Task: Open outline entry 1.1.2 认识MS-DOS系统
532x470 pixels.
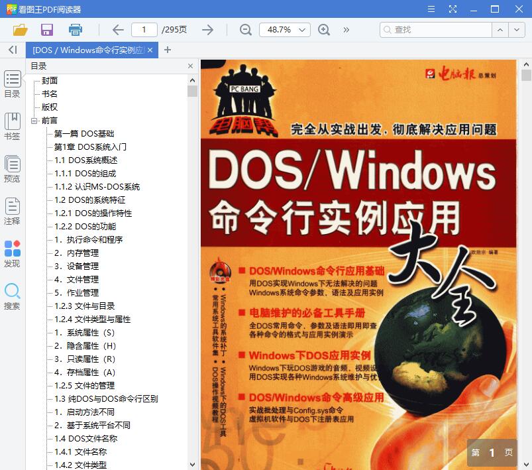Action: (97, 187)
